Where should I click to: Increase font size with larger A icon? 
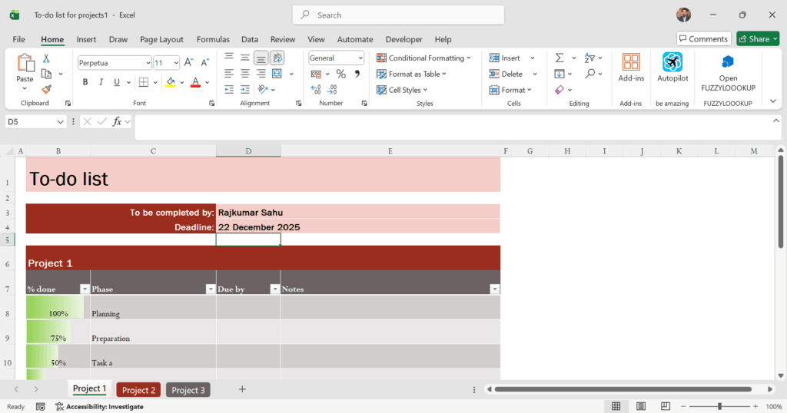click(x=188, y=63)
